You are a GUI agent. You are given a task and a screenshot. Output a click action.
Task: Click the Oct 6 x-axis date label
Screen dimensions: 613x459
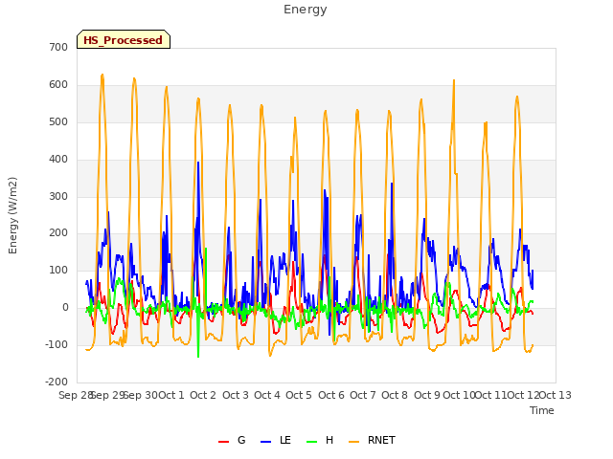331,395
